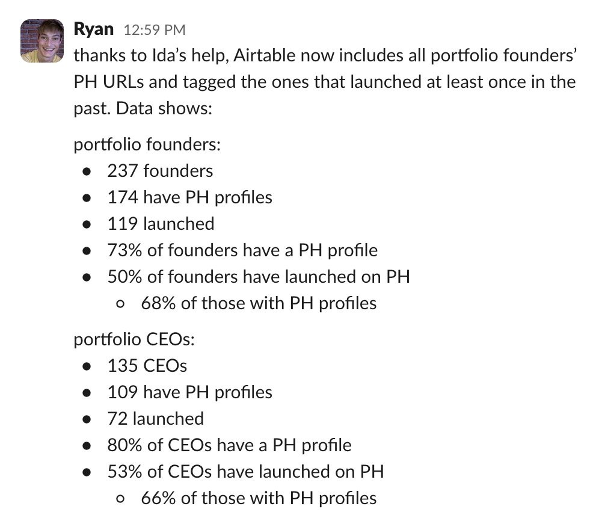This screenshot has width=599, height=521.
Task: Select the 'portfolio CEOs:' heading text
Action: click(x=134, y=339)
